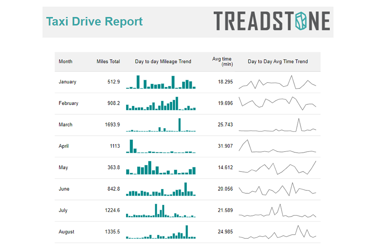Click May's mileage bar sparkline

(x=161, y=168)
